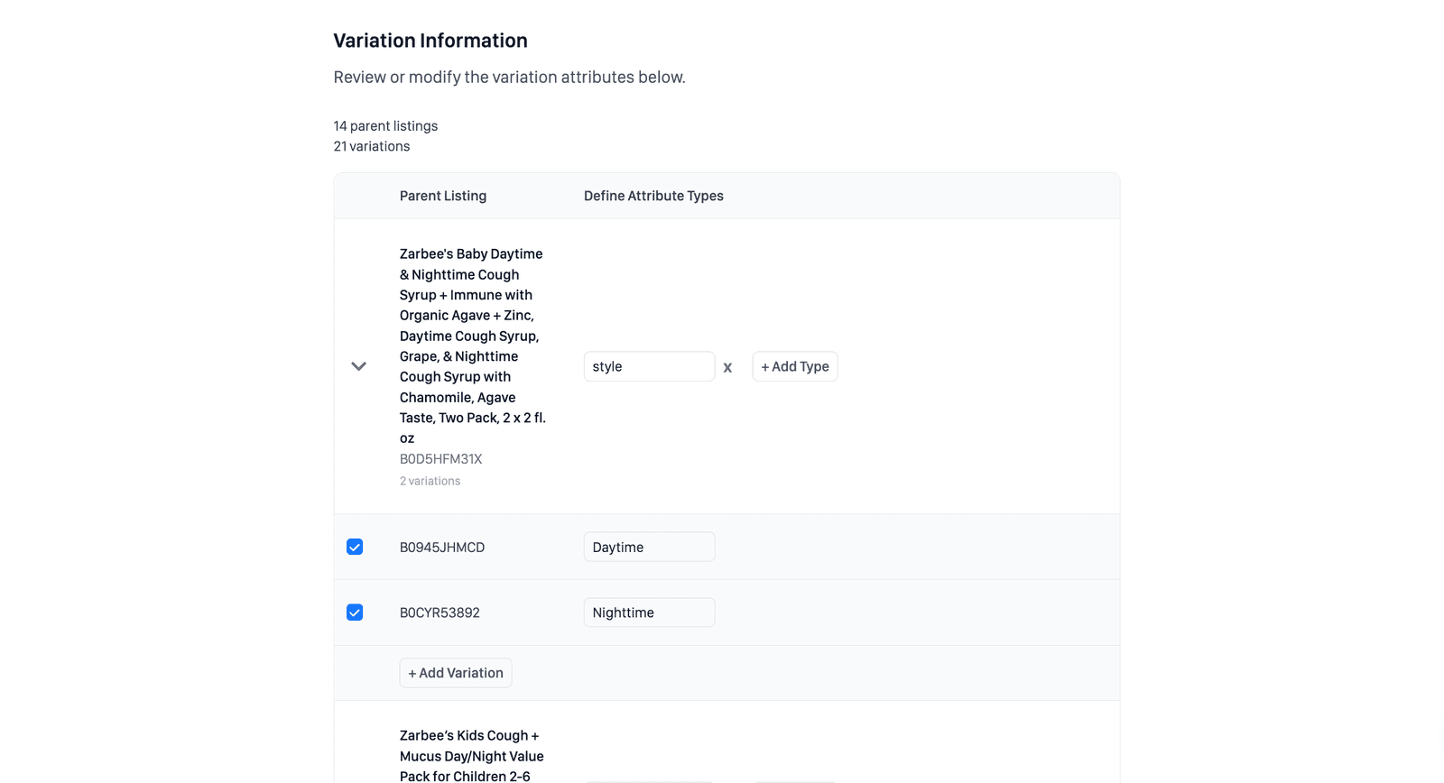Click the + Add Type button
The height and width of the screenshot is (783, 1444).
click(x=794, y=366)
